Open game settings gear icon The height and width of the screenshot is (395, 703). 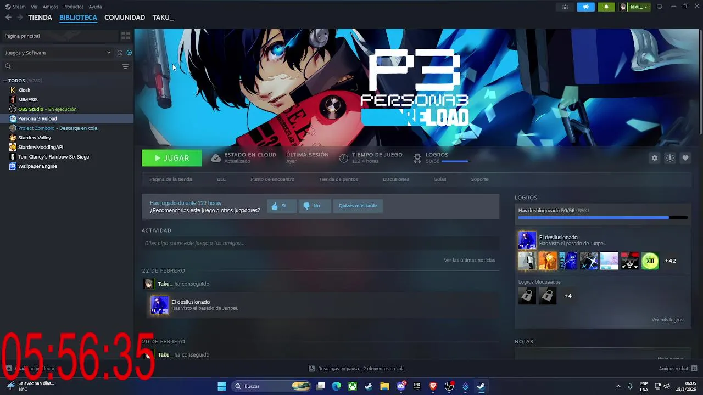(x=654, y=158)
